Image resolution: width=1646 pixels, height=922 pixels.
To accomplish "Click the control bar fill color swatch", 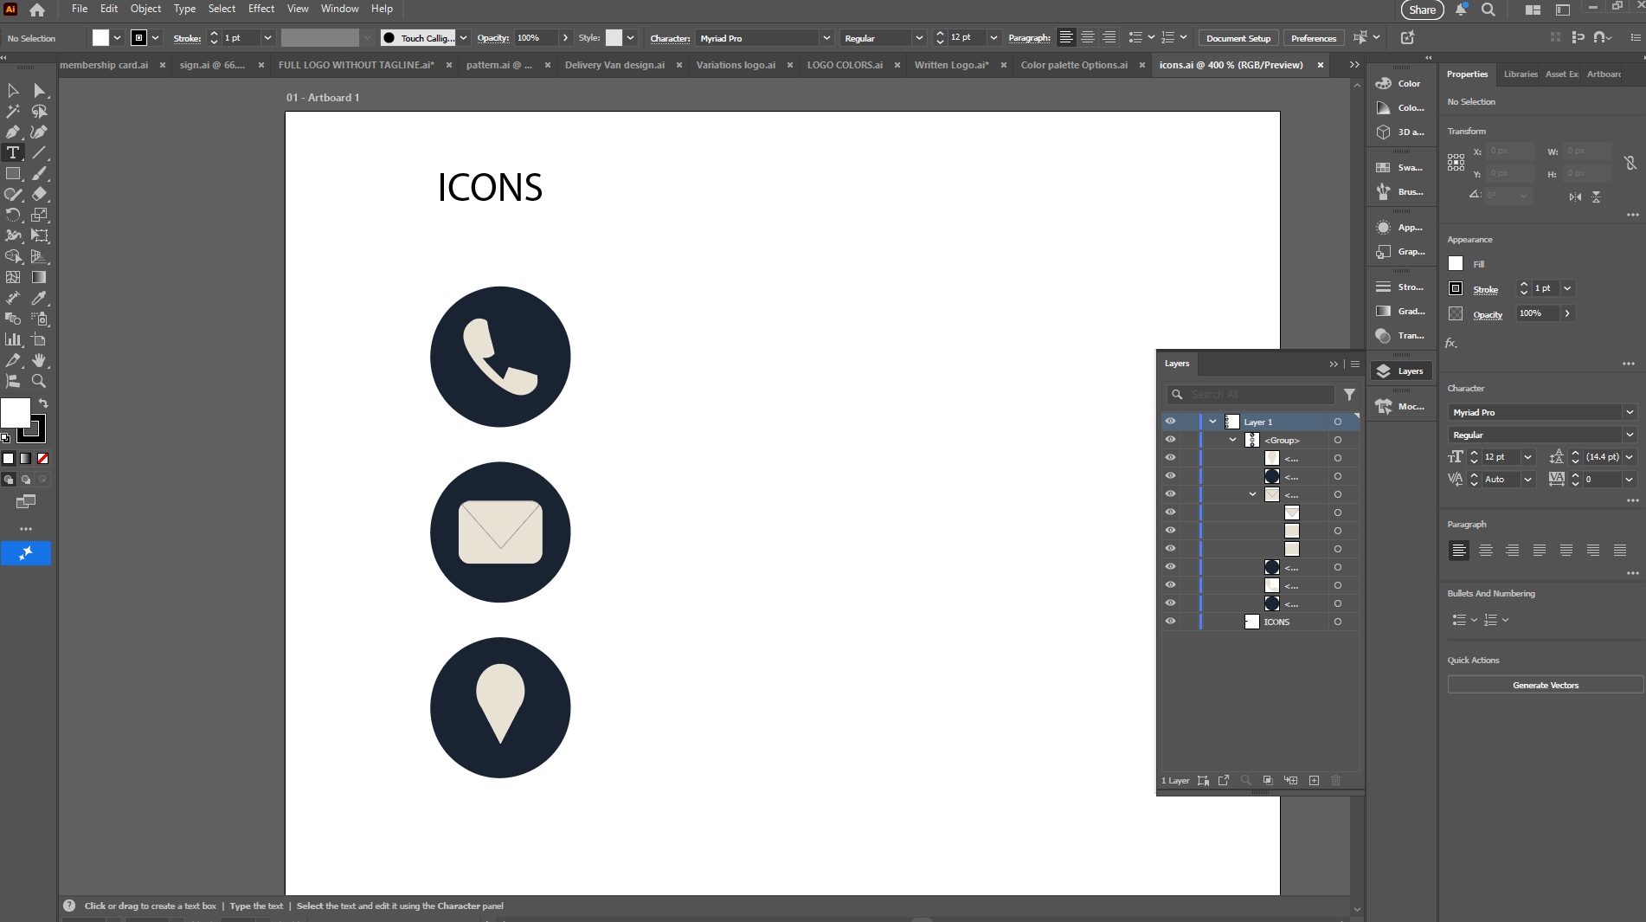I will 101,38.
